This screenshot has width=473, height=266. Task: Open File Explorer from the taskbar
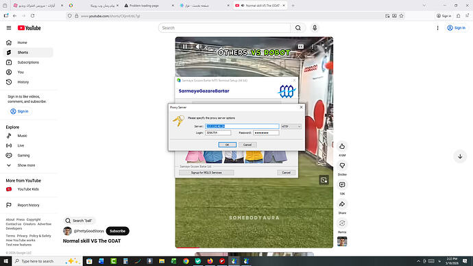pyautogui.click(x=162, y=261)
